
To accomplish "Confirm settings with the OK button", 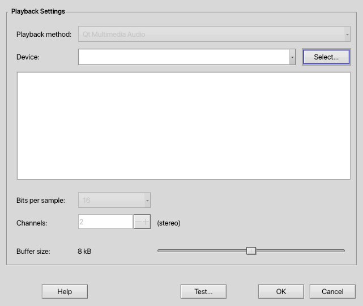I will [x=281, y=291].
